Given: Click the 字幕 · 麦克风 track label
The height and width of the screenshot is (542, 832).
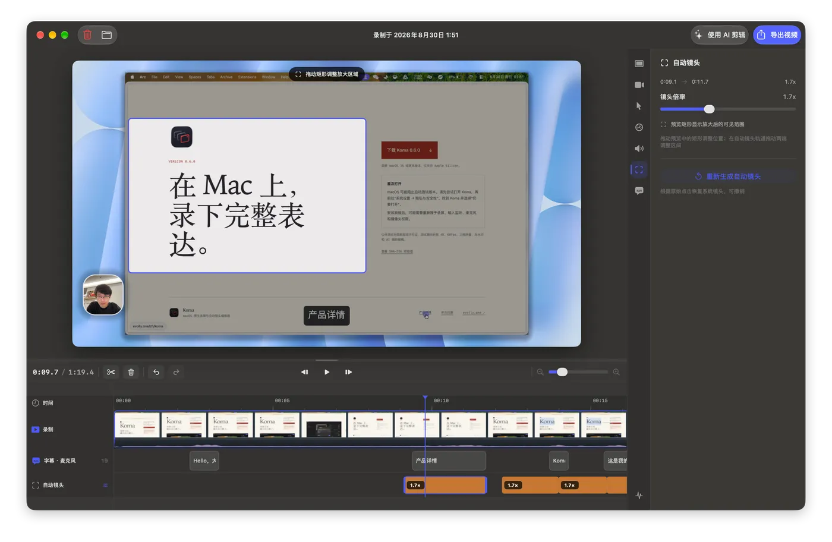Looking at the screenshot, I should point(59,461).
